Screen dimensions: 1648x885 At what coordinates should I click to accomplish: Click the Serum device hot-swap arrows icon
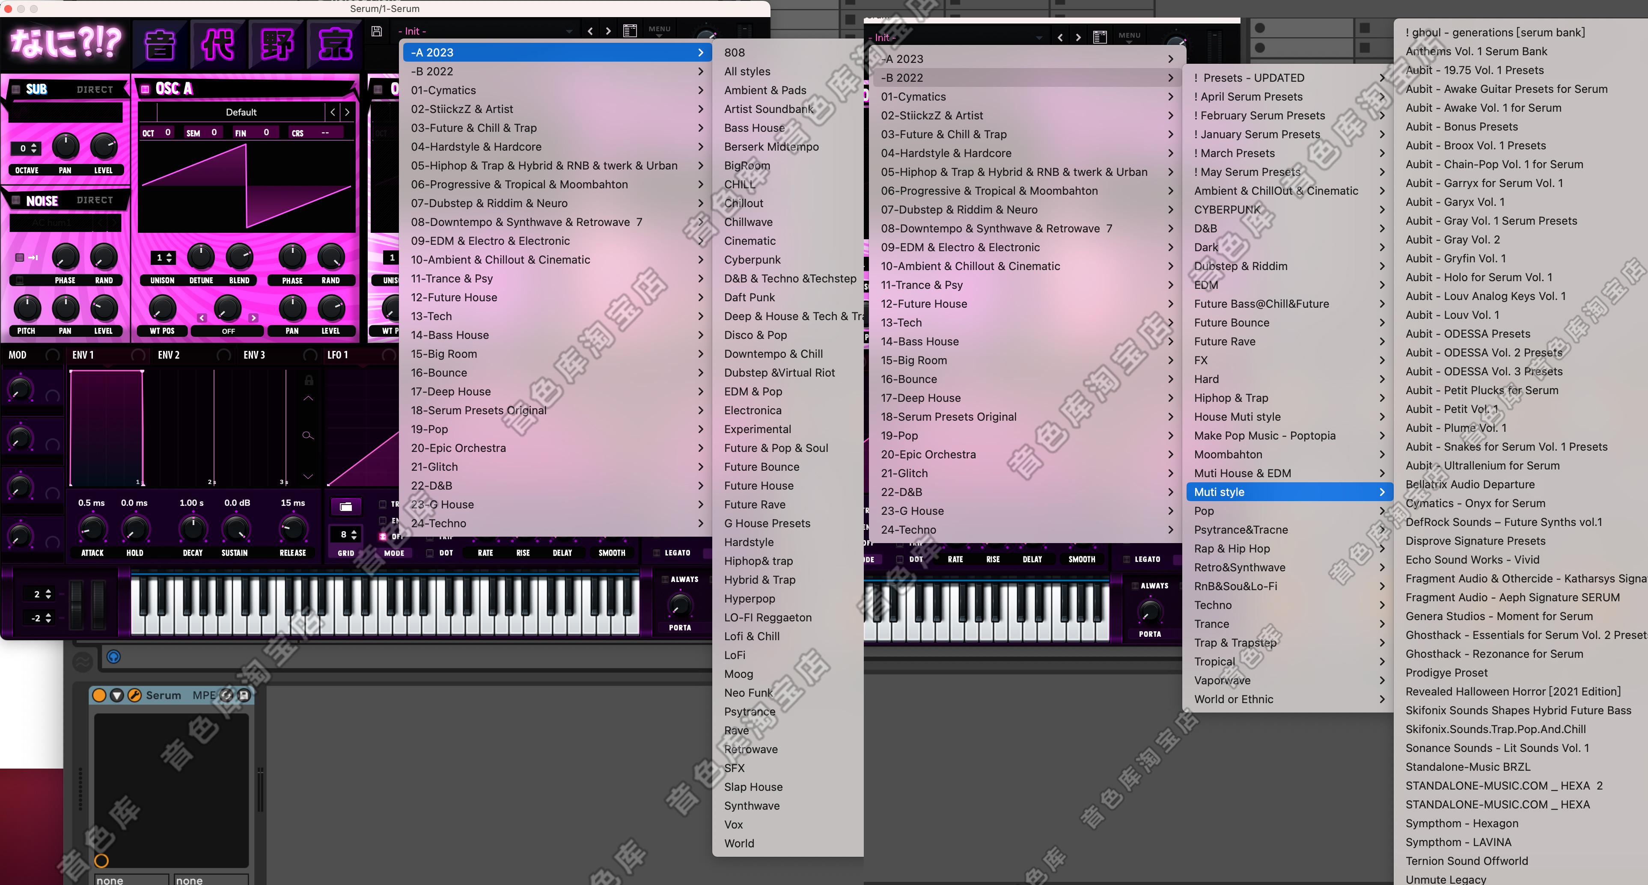point(226,695)
